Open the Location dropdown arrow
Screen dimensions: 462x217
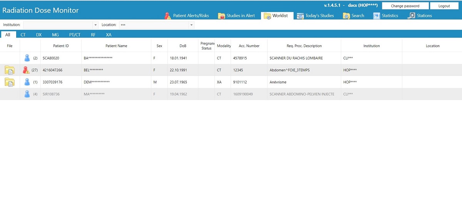191,25
